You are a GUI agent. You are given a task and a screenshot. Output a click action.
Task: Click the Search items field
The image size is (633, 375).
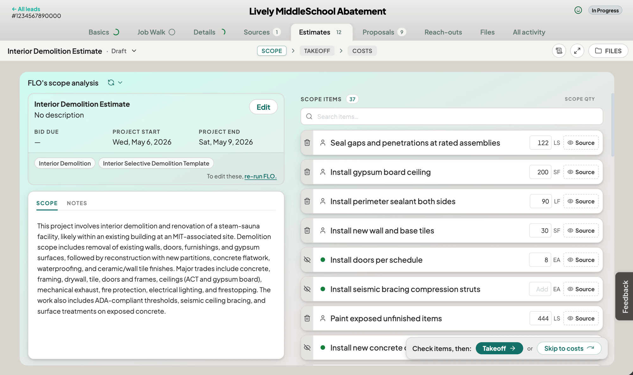(452, 116)
